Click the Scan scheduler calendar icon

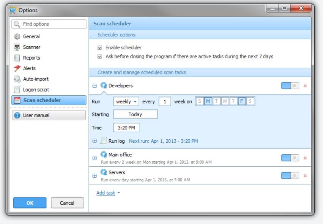tap(17, 100)
